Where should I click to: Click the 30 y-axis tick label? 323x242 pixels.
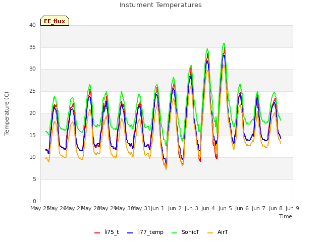point(32,69)
